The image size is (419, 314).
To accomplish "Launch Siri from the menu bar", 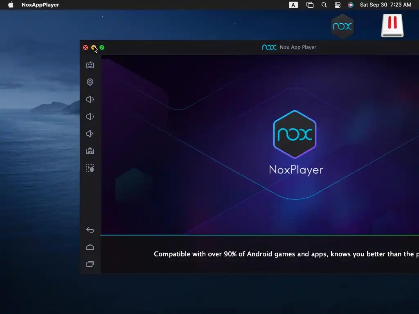I will point(351,5).
